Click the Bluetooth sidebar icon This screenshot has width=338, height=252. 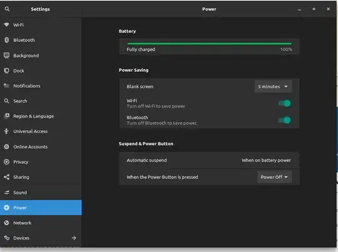[x=7, y=40]
